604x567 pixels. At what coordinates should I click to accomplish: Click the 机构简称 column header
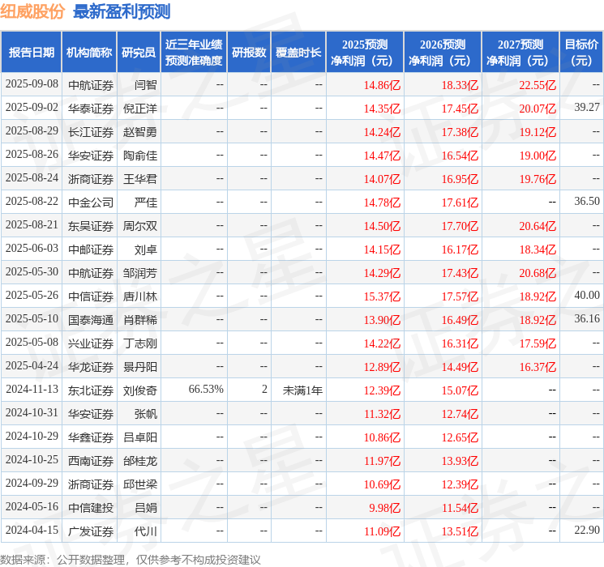[89, 53]
